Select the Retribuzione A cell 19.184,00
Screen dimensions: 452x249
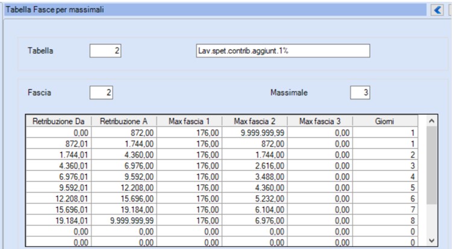tap(124, 209)
